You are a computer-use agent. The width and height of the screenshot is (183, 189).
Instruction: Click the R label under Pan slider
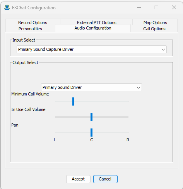click(128, 140)
